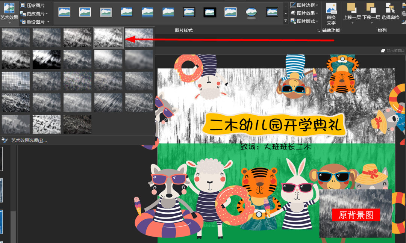Select the first effect in the second effects row
This screenshot has width=406, height=243.
point(15,59)
